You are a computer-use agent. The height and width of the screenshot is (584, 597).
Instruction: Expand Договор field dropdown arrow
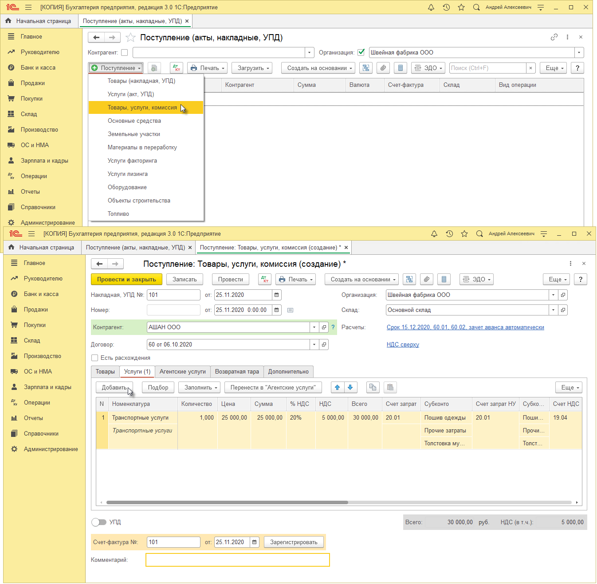coord(314,344)
